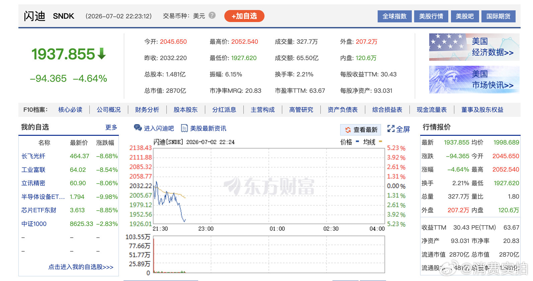This screenshot has height=281, width=533.
Task: Click the volume bar chart area
Action: [269, 255]
